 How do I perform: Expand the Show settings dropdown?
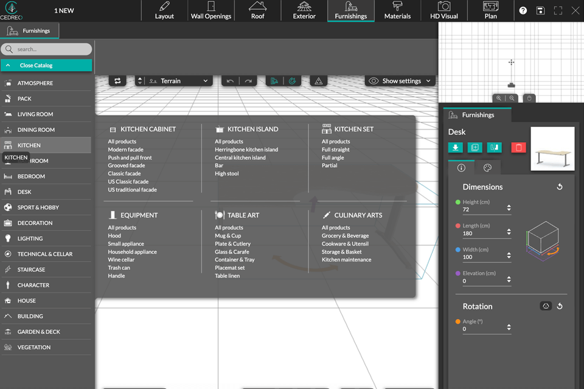400,81
